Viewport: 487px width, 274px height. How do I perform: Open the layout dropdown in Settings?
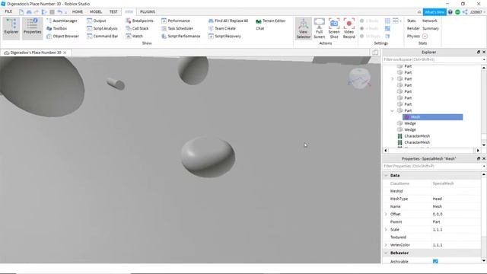pyautogui.click(x=397, y=21)
